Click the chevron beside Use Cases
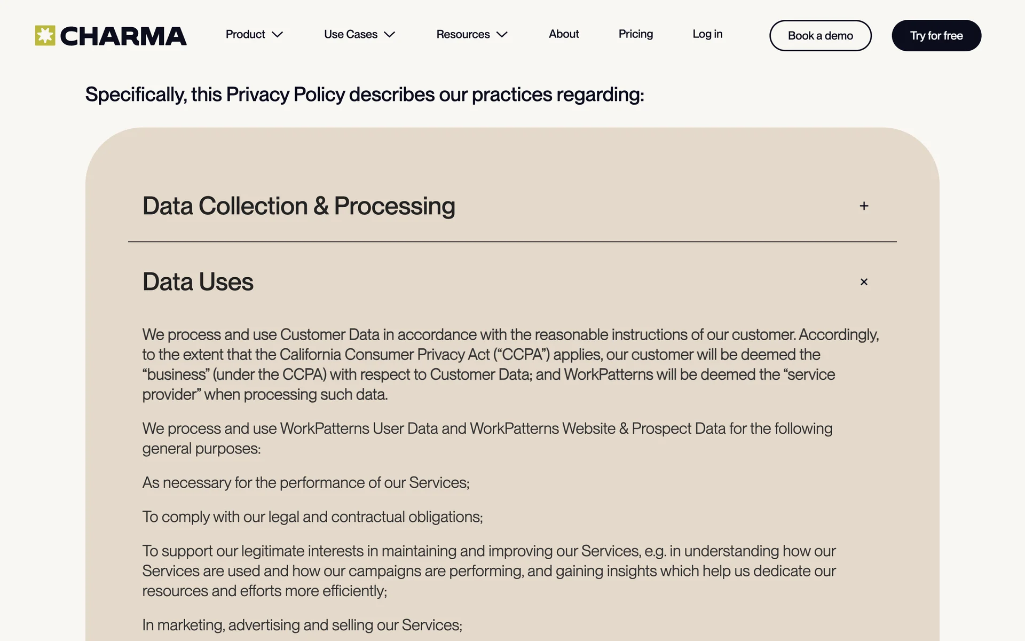This screenshot has height=641, width=1025. pos(390,35)
